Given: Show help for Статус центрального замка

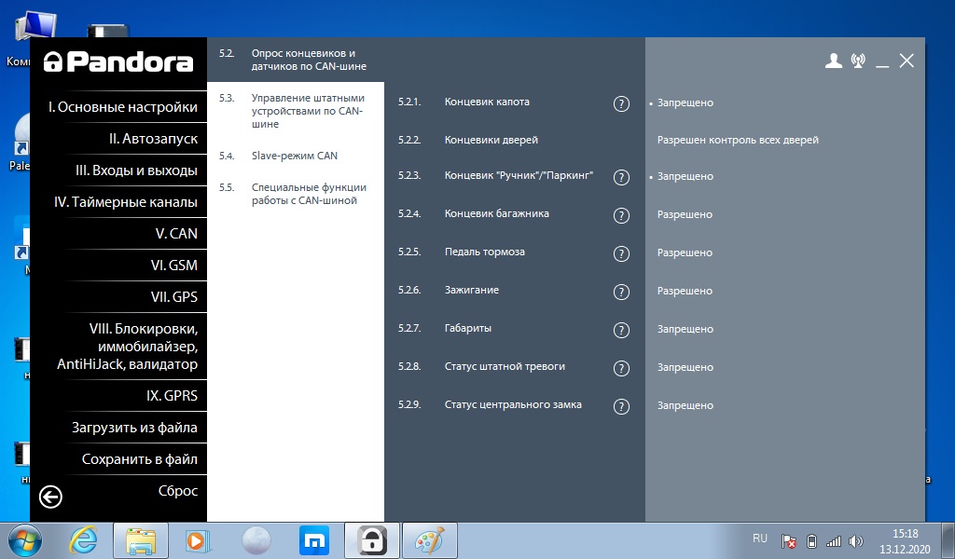Looking at the screenshot, I should [621, 407].
